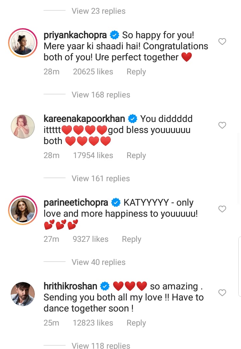Click parineetichopra's verified badge

116,202
